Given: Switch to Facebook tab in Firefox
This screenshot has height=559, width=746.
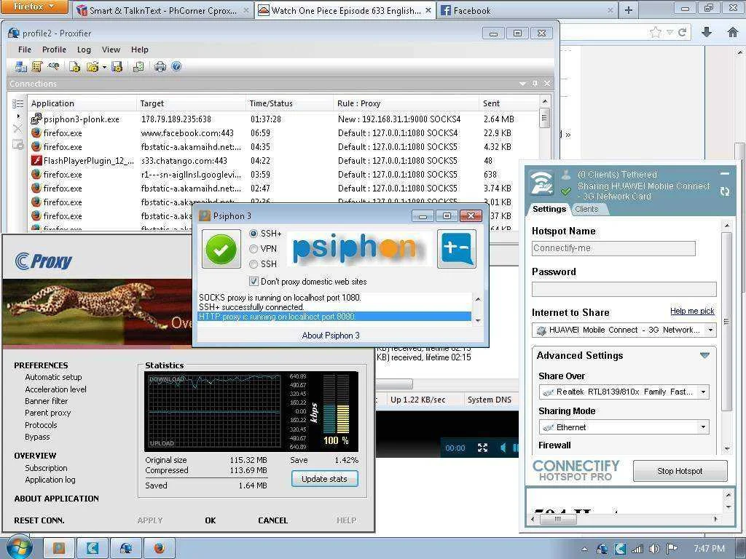Looking at the screenshot, I should coord(527,10).
